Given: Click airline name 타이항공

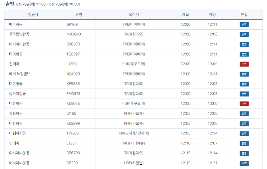Looking at the screenshot, I should point(16,54).
